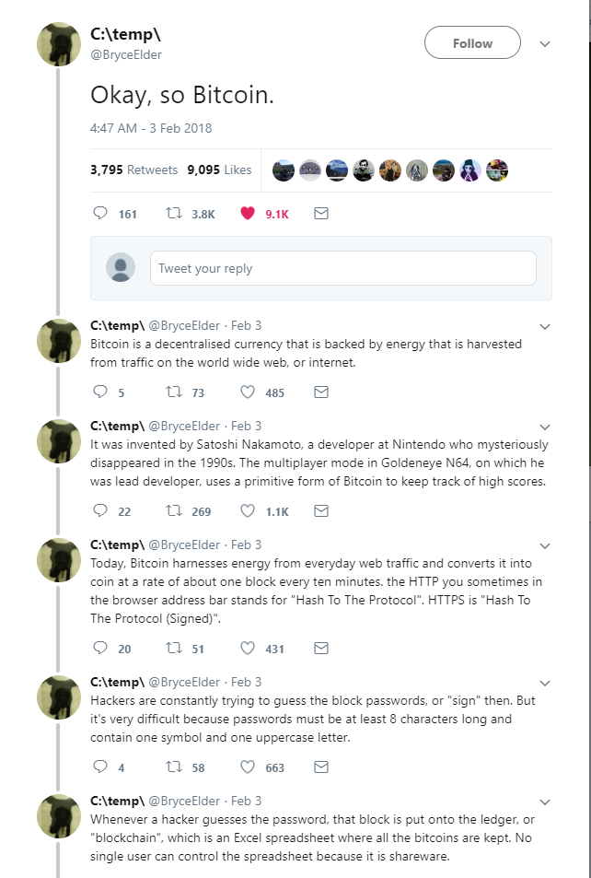The image size is (591, 878).
Task: Open direct message envelope on main tweet
Action: 321,214
